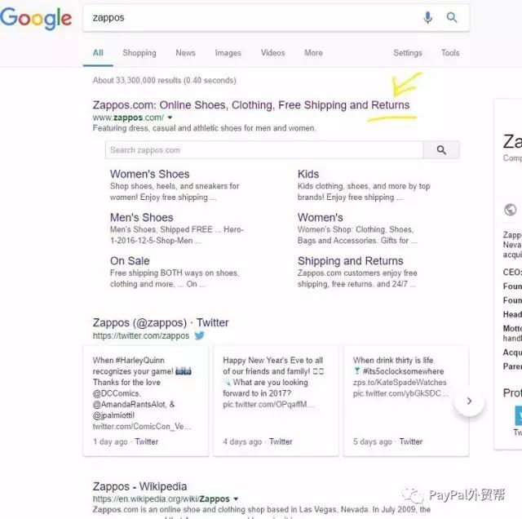Switch to the Shopping tab
522x519 pixels.
139,53
